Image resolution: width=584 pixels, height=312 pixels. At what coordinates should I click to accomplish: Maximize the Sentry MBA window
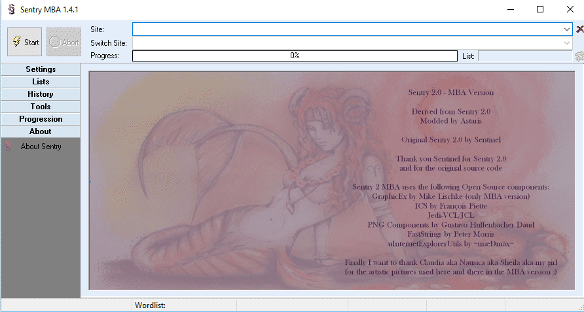coord(540,9)
